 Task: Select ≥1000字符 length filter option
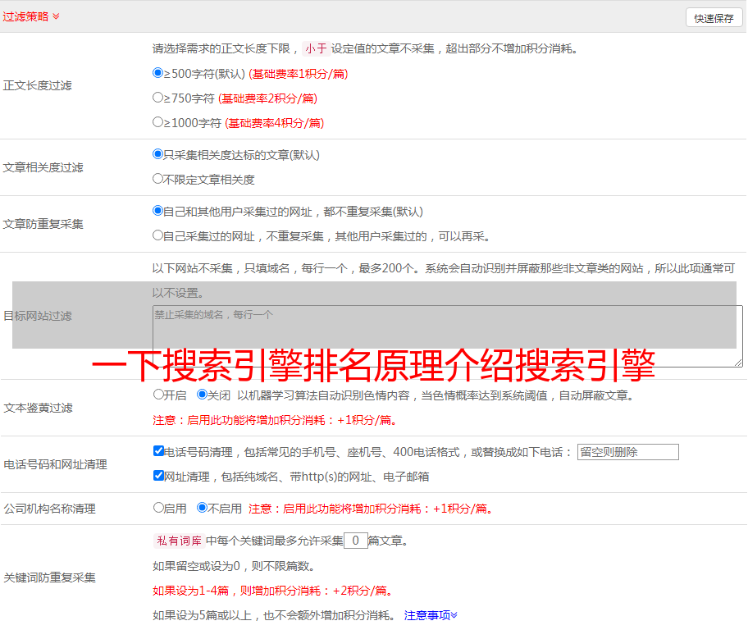(x=158, y=122)
